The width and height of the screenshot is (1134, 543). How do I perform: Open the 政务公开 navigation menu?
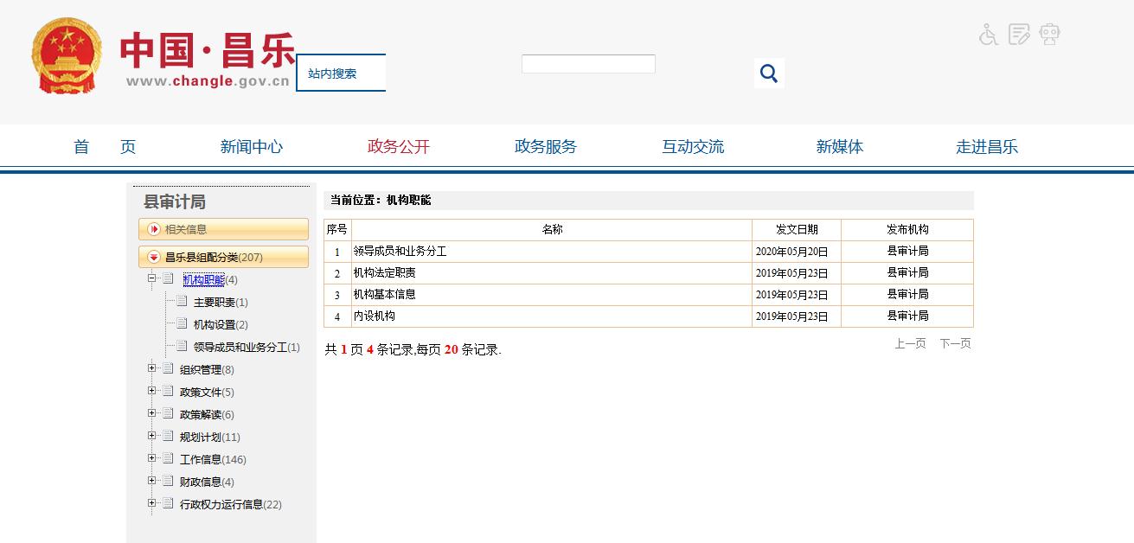(398, 147)
